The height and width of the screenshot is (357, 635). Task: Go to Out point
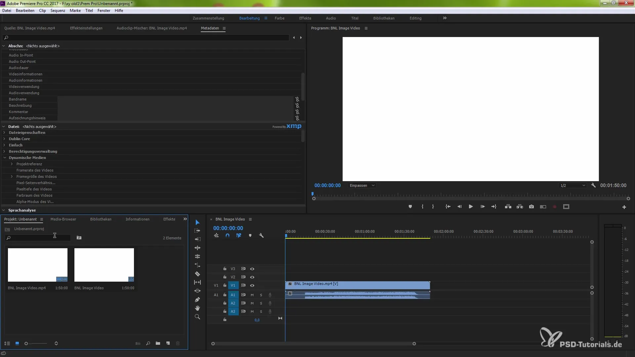[494, 207]
